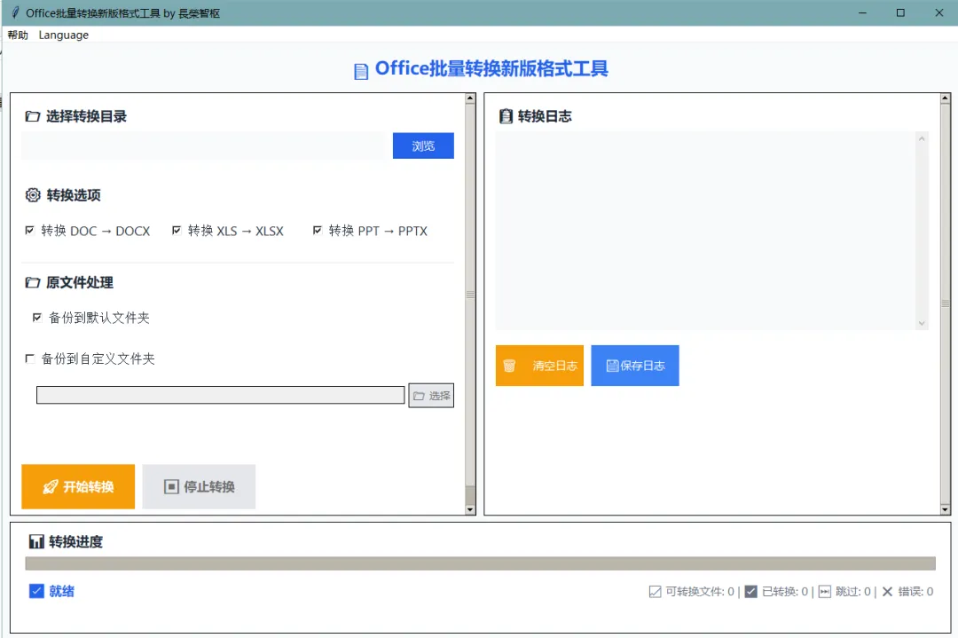Click left panel scrollbar down arrow
Screen dimensions: 958x638
[x=470, y=509]
